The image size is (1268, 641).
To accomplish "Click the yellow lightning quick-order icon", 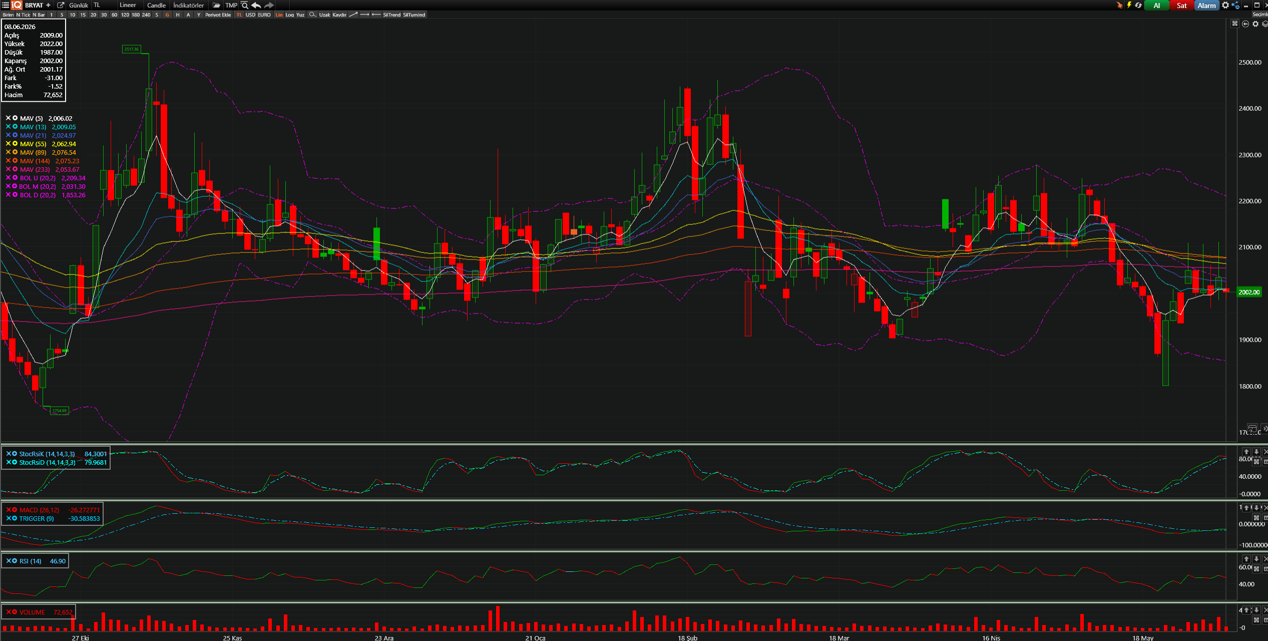I will pyautogui.click(x=1129, y=5).
